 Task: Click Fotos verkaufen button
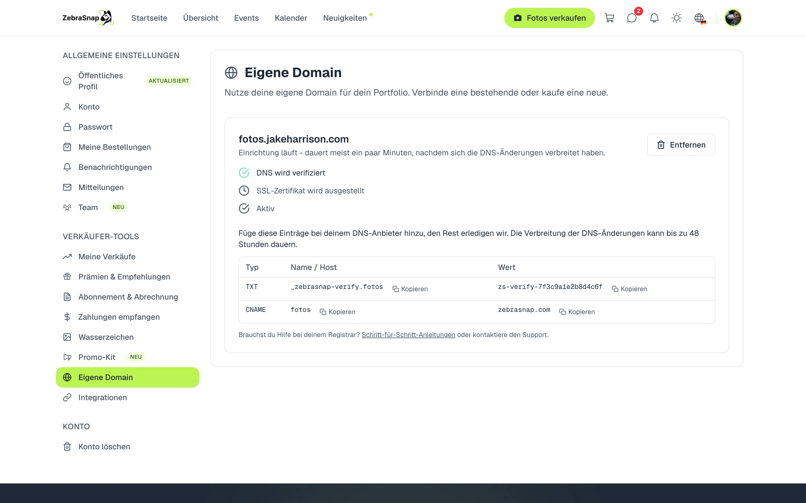pyautogui.click(x=549, y=18)
